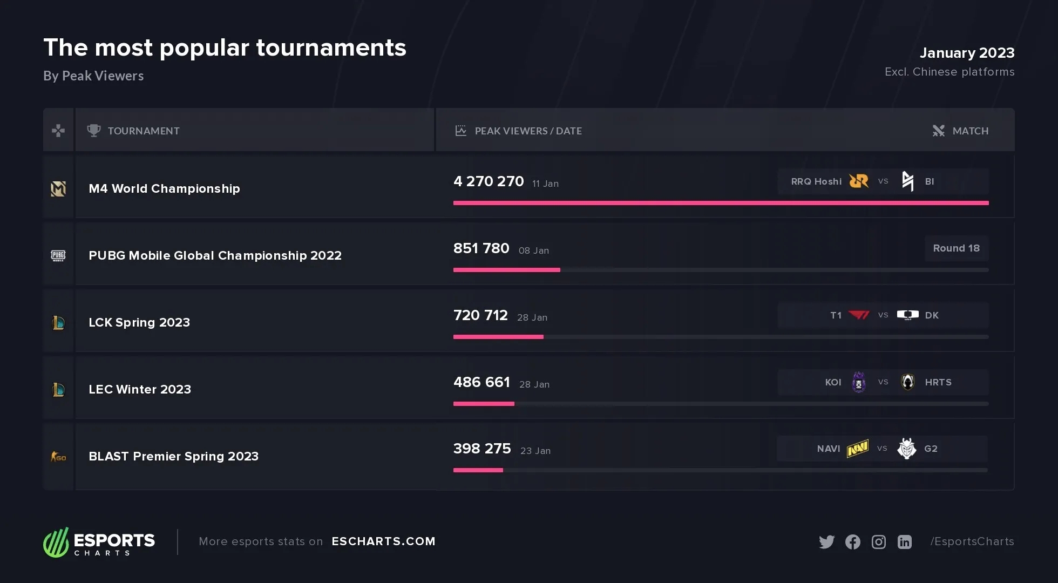The width and height of the screenshot is (1058, 583).
Task: Open the ESCHARTS.COM link
Action: tap(383, 541)
